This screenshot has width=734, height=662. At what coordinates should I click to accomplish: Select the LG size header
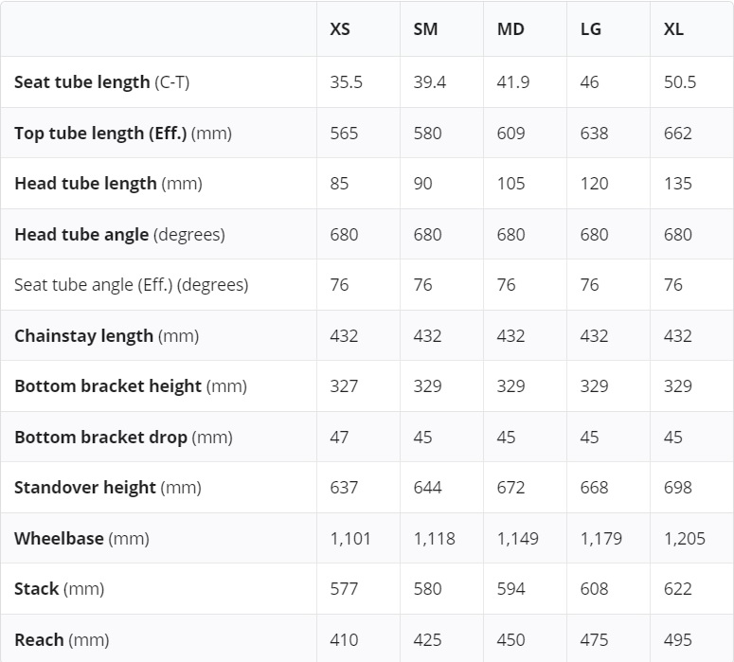(x=591, y=29)
